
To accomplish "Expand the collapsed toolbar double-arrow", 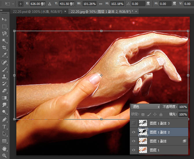I will coord(1,10).
